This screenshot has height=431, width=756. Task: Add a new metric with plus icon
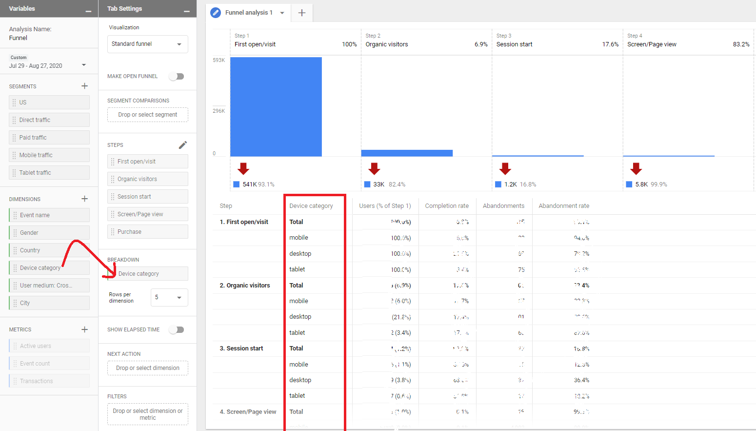coord(84,329)
